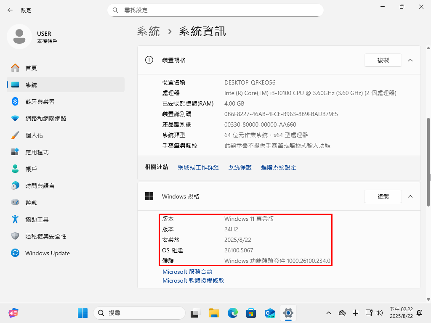Collapse the Windows 規格 section chevron

click(x=410, y=196)
